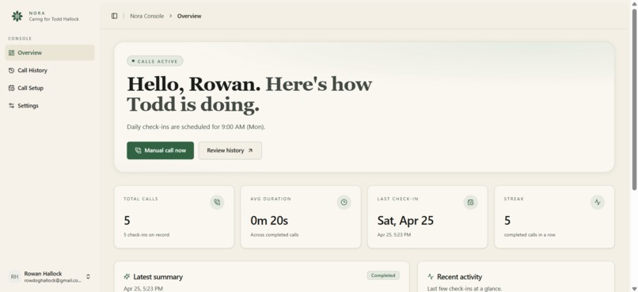Click the pulse icon in Streak card
This screenshot has width=638, height=292.
coord(598,202)
